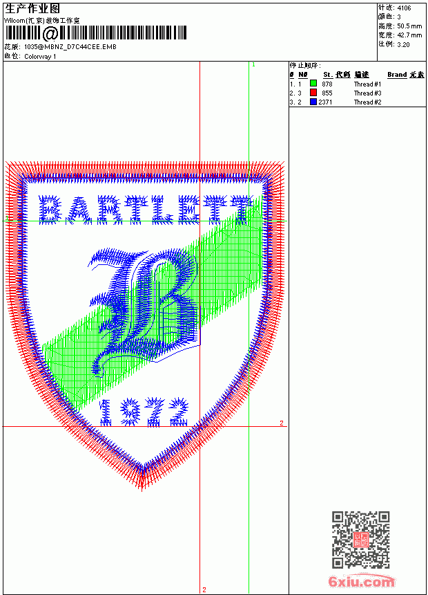Click the stitch count "878" in row 1
This screenshot has width=428, height=595.
[x=327, y=84]
